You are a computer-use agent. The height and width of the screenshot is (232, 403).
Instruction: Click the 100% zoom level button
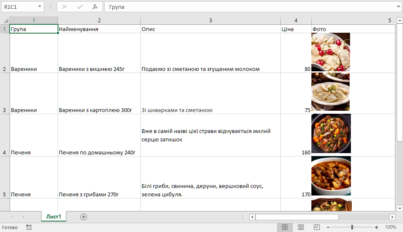(x=390, y=227)
